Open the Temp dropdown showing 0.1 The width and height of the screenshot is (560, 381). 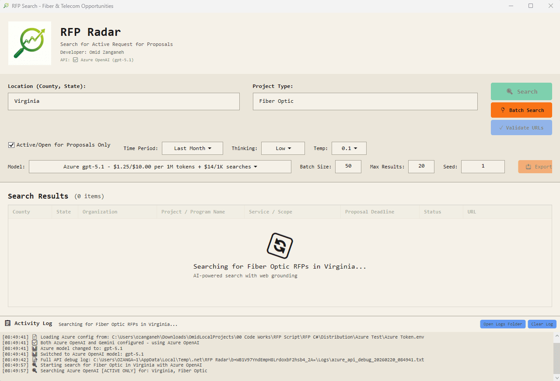[349, 148]
